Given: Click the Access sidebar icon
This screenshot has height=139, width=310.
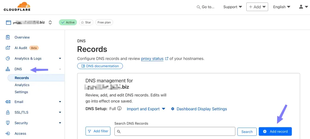Looking at the screenshot, I should pos(8,133).
